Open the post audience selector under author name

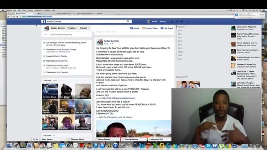(112, 44)
